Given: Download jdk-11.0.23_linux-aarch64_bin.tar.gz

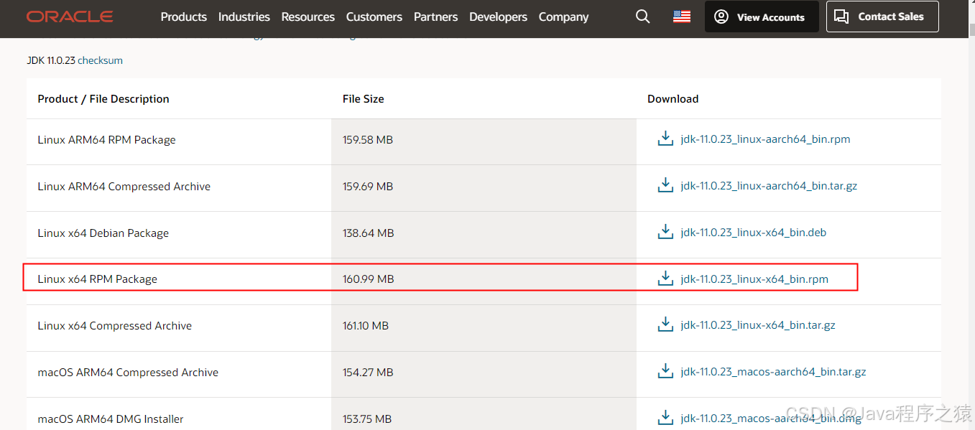Looking at the screenshot, I should 769,186.
